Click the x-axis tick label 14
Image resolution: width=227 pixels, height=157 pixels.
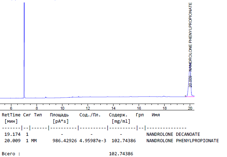pyautogui.click(x=113, y=108)
